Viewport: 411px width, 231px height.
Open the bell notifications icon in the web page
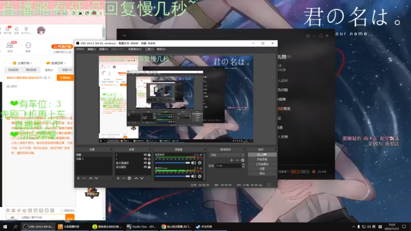[x=16, y=29]
